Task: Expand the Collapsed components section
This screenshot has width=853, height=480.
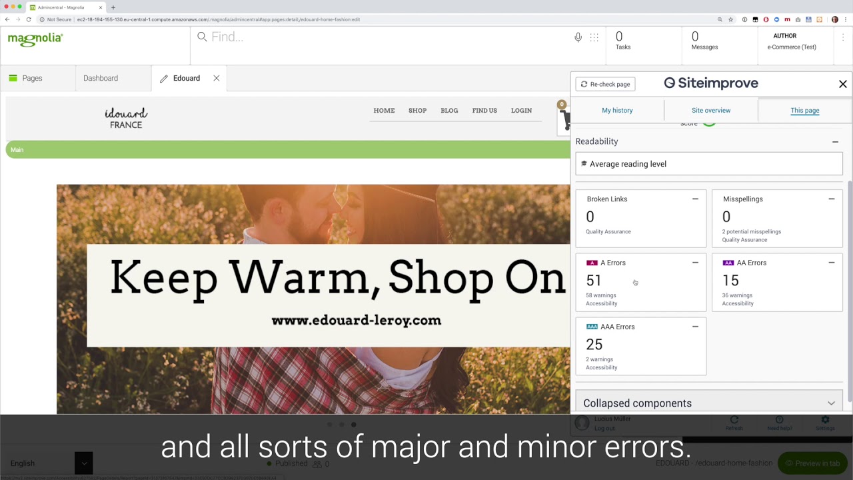Action: pos(709,403)
